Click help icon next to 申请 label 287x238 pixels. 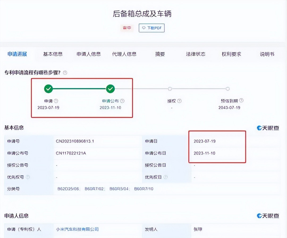coord(56,101)
